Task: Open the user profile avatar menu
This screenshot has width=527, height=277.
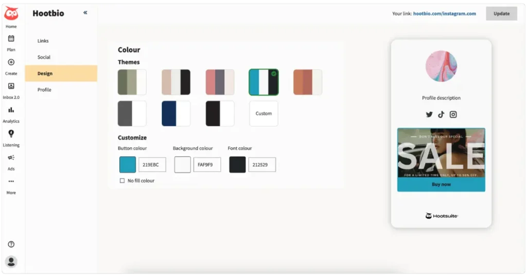Action: (x=11, y=262)
